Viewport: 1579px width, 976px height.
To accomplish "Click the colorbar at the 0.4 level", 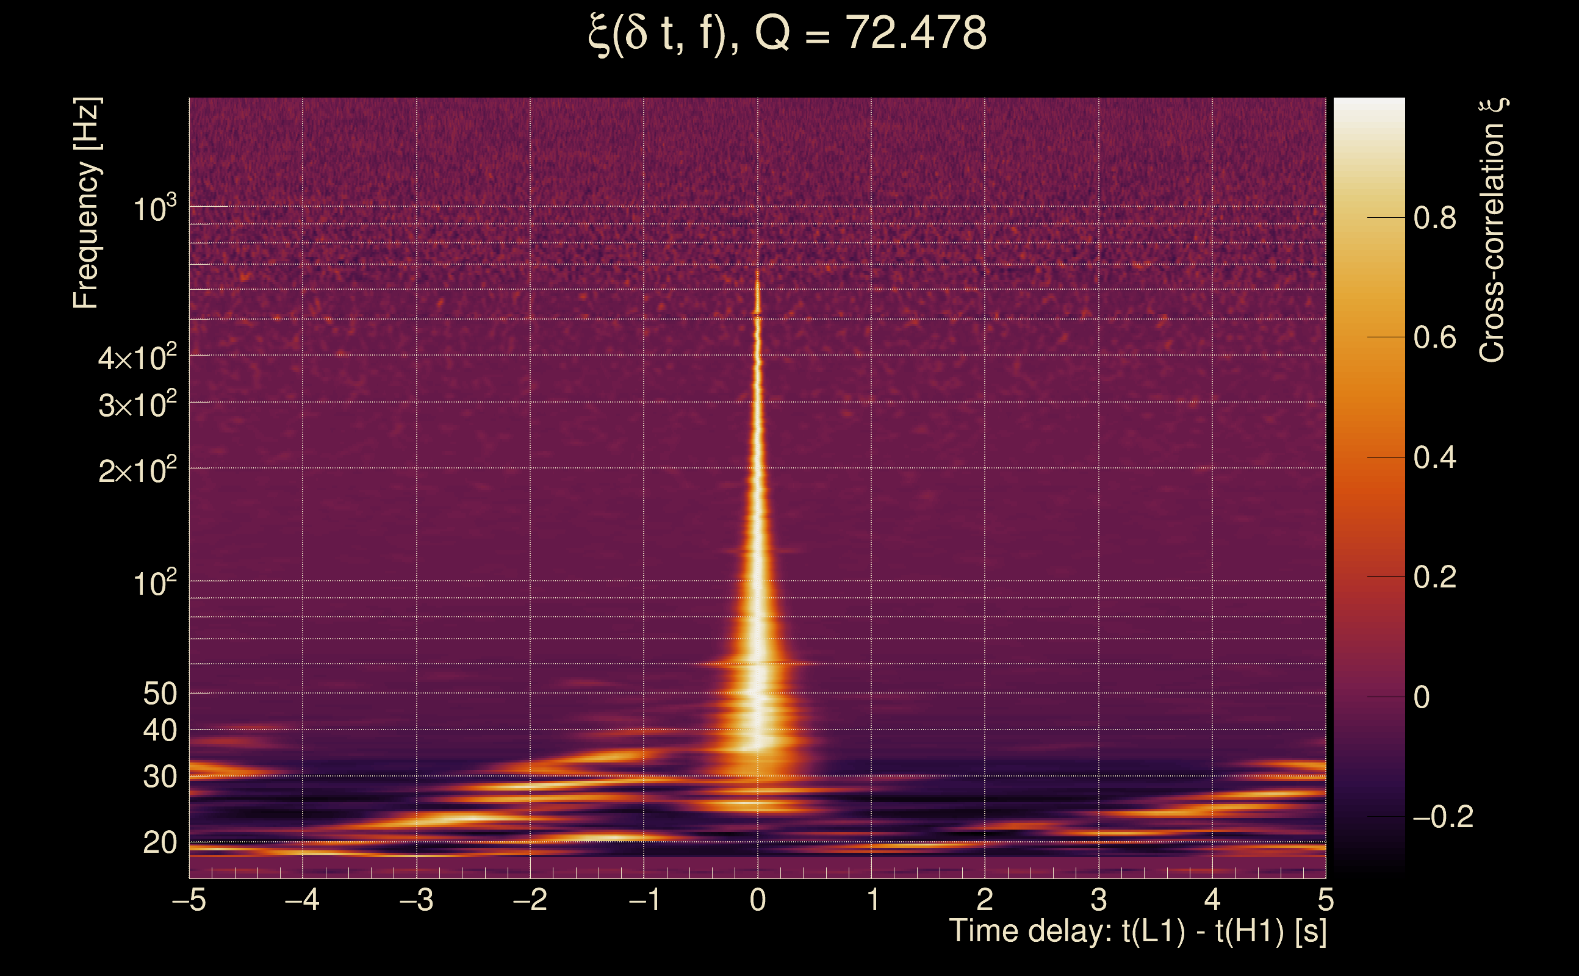I will (x=1369, y=457).
